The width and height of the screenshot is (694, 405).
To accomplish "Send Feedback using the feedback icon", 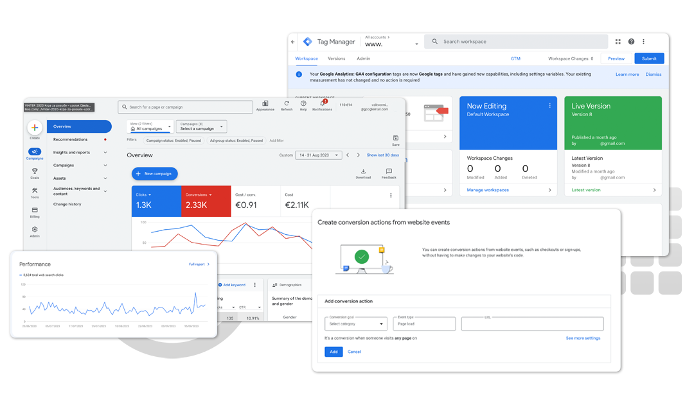I will (389, 171).
